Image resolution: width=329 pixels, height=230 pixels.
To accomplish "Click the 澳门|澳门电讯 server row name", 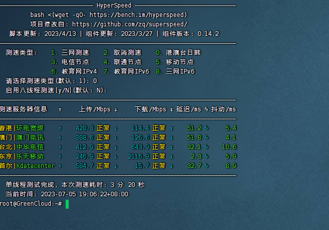I will (x=22, y=138).
